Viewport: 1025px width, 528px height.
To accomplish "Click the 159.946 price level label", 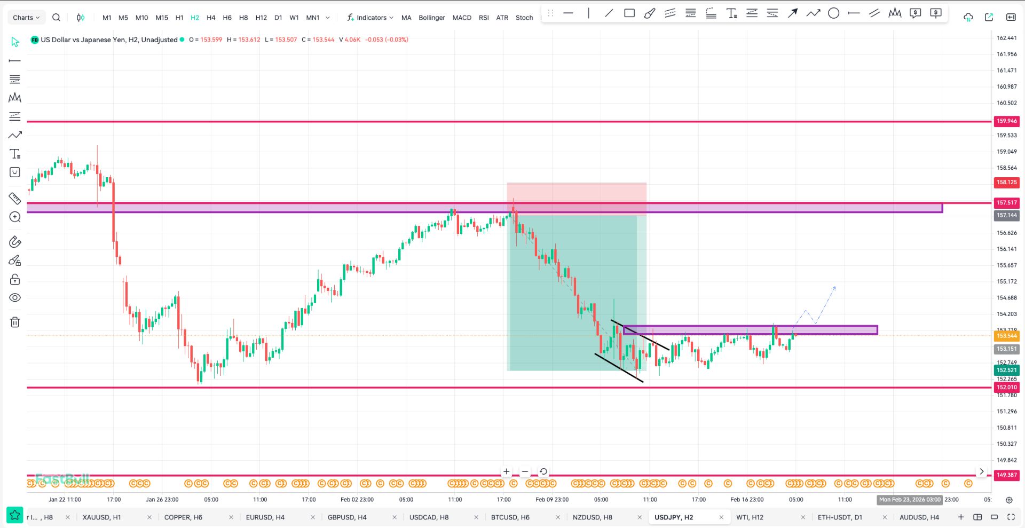I will click(1006, 121).
